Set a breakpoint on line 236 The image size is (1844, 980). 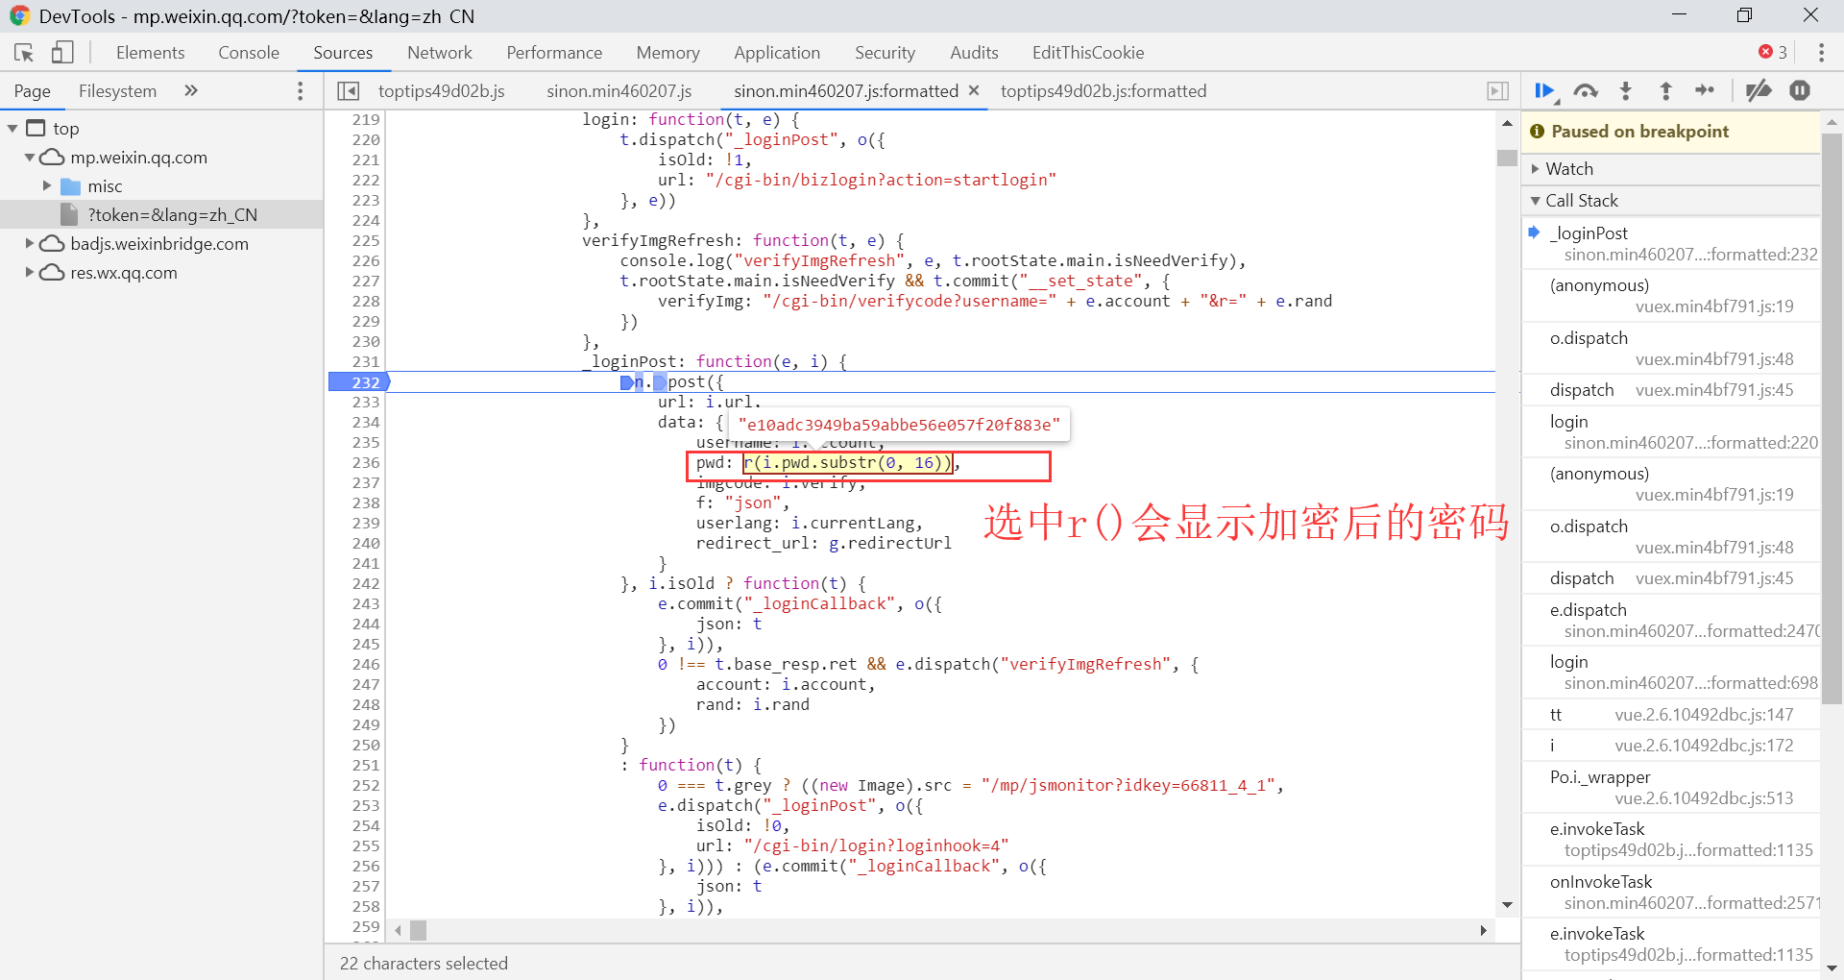365,463
